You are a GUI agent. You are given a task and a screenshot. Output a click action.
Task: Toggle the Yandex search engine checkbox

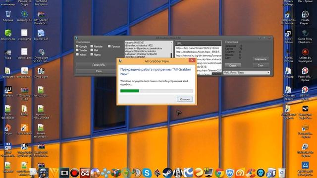point(77,50)
